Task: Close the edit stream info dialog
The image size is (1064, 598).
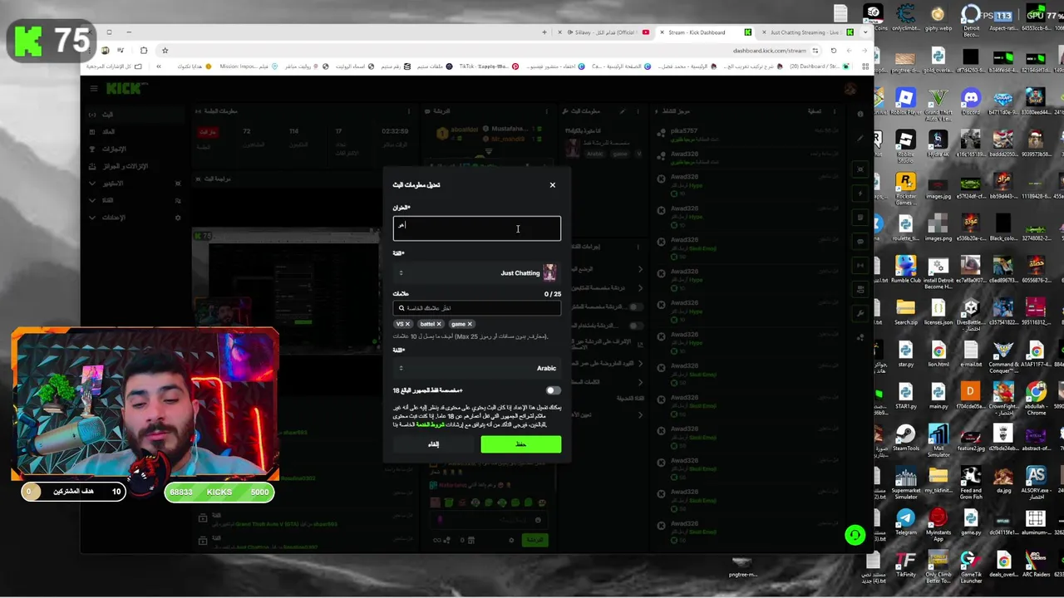Action: coord(552,185)
